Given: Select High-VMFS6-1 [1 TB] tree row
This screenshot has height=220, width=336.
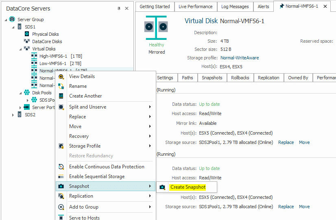Looking at the screenshot, I should (61, 56).
